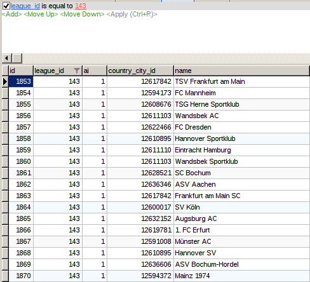Click the league_id filter field link
This screenshot has width=310, height=282.
coord(25,6)
